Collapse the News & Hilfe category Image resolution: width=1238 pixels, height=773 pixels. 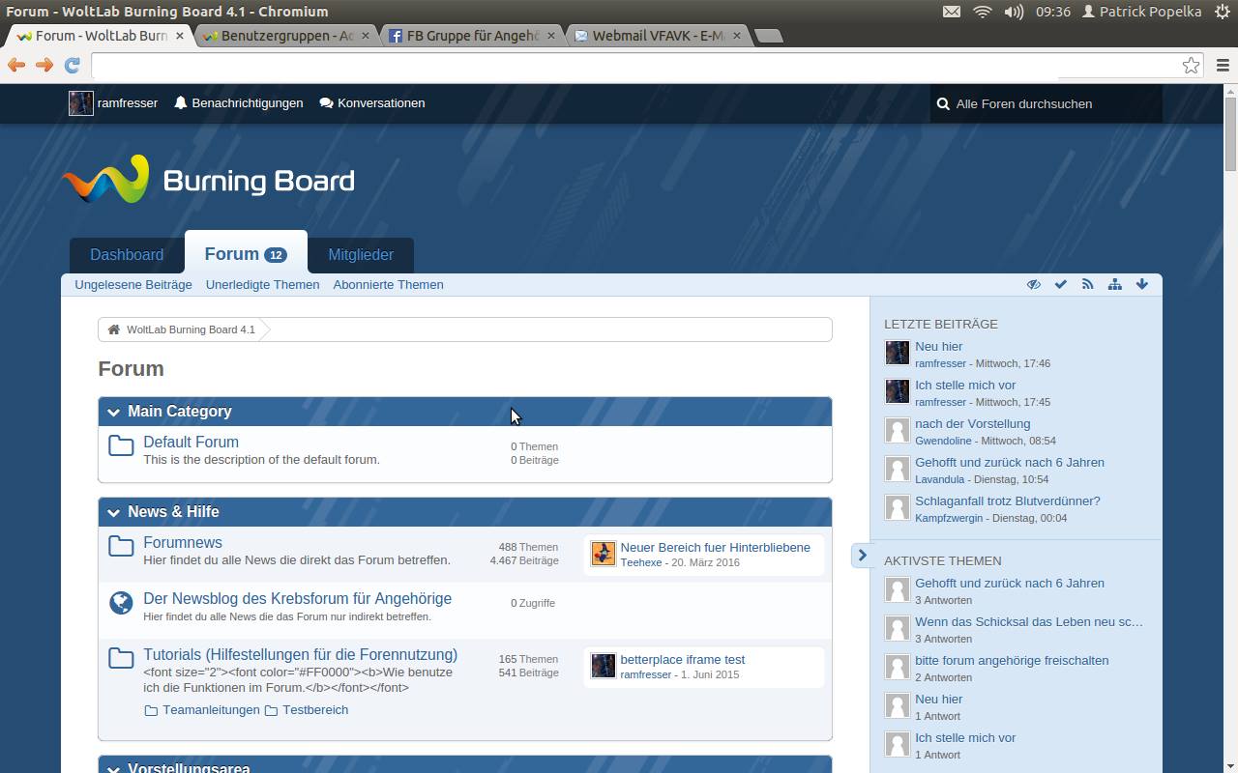click(114, 512)
